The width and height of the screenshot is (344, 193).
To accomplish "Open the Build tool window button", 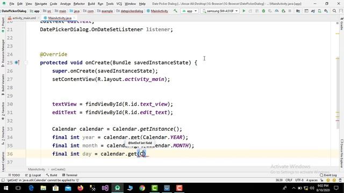I will (52, 175).
